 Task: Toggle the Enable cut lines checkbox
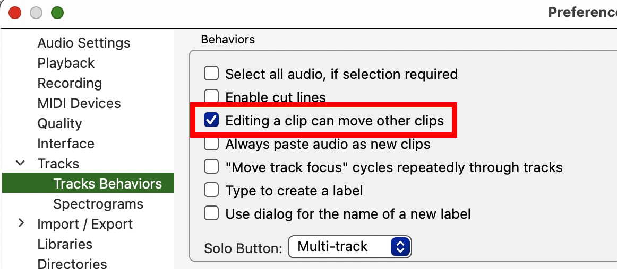[x=211, y=96]
